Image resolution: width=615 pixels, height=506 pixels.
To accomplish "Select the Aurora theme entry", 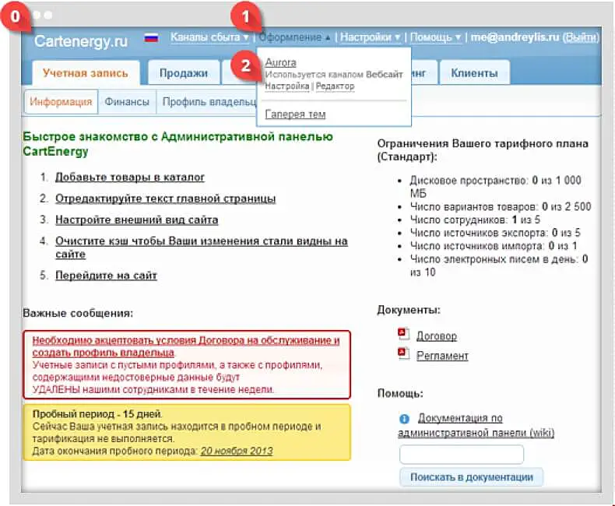I will (x=280, y=62).
